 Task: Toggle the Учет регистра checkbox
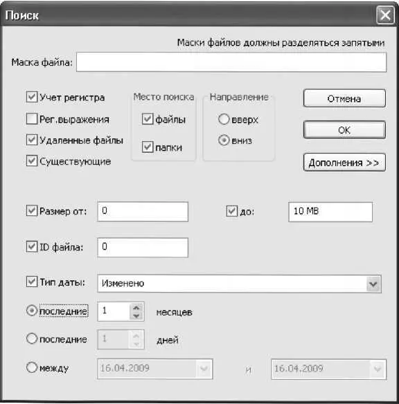pos(32,97)
